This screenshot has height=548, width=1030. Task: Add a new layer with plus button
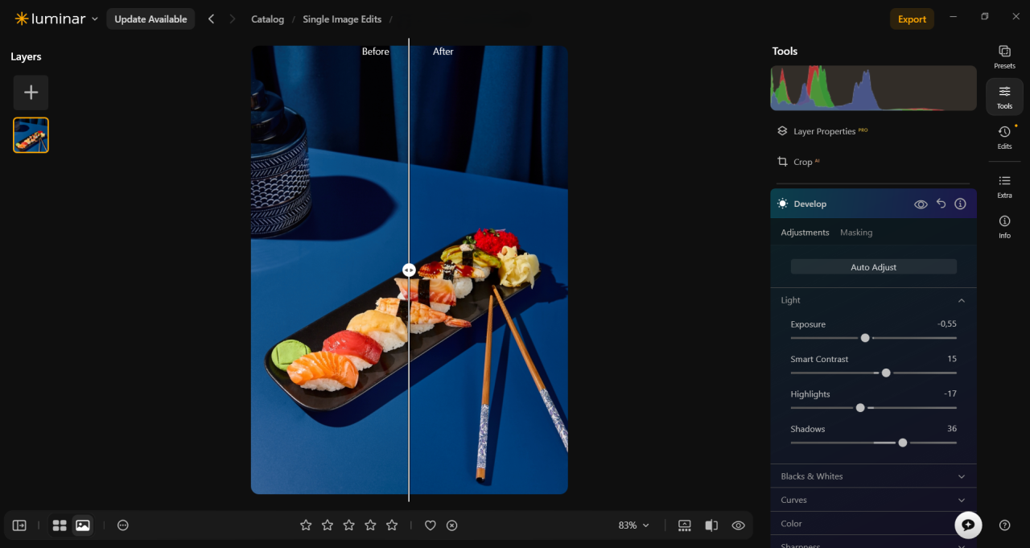pos(31,93)
